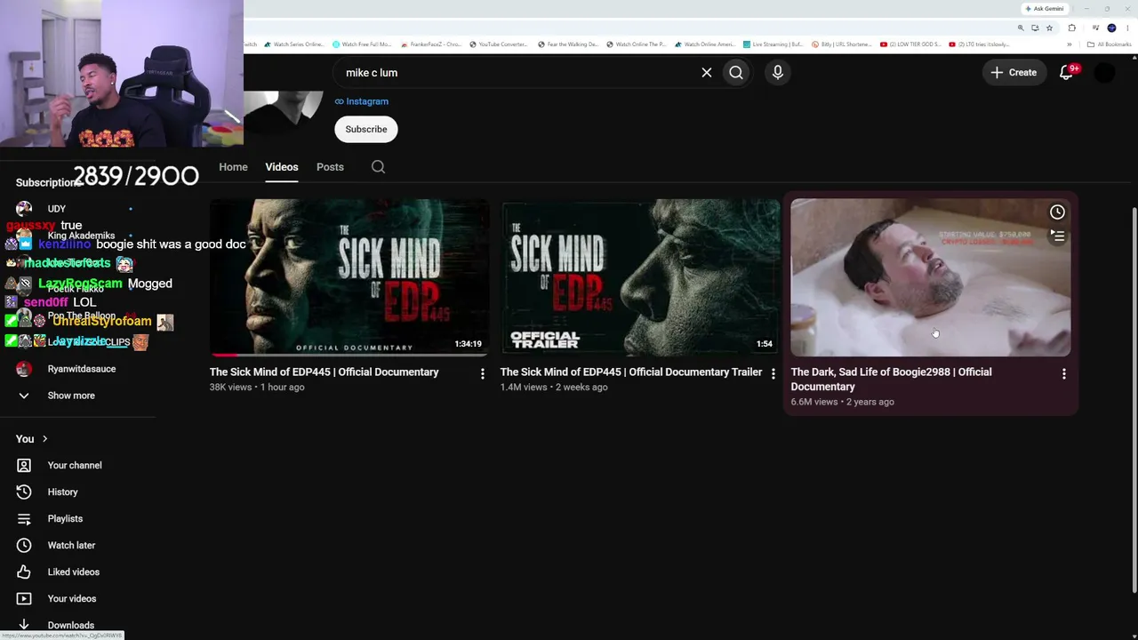This screenshot has height=640, width=1138.
Task: Click the Ask Gemini button in Chrome
Action: coord(1044,9)
